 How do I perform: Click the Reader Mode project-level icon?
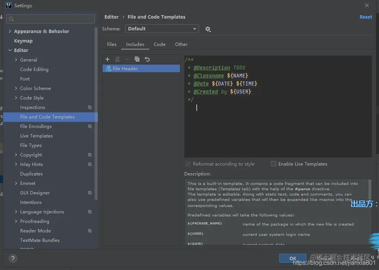pos(90,231)
